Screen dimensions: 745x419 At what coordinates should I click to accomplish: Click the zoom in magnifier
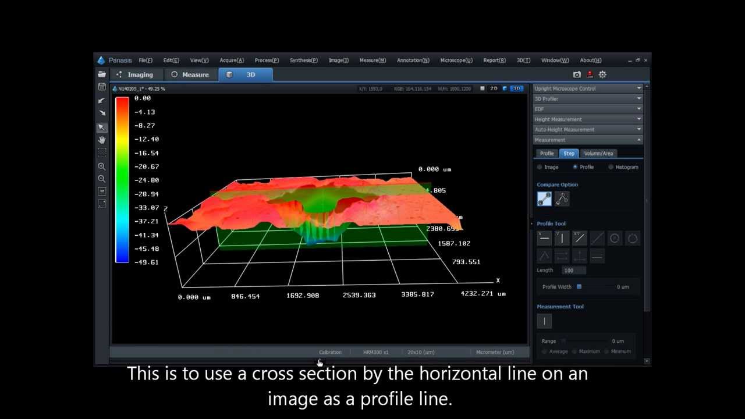[102, 166]
